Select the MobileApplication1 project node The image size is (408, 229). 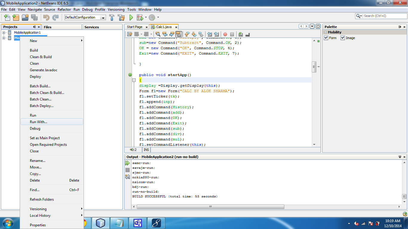[27, 33]
